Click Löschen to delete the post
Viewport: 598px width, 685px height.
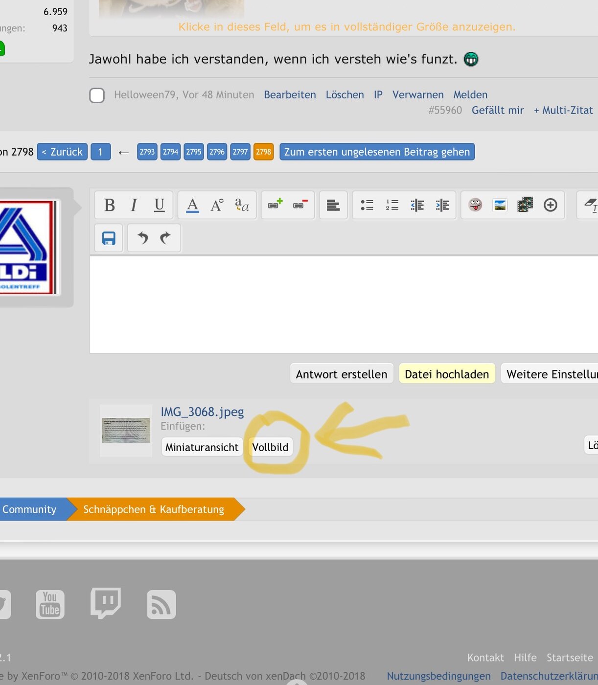[x=345, y=94]
